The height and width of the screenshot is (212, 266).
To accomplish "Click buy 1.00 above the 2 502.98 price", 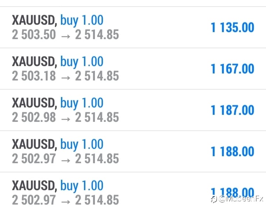I will point(82,103).
